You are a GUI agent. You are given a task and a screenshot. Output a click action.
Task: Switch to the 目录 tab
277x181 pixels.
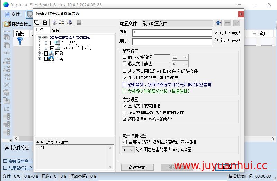tap(42, 30)
